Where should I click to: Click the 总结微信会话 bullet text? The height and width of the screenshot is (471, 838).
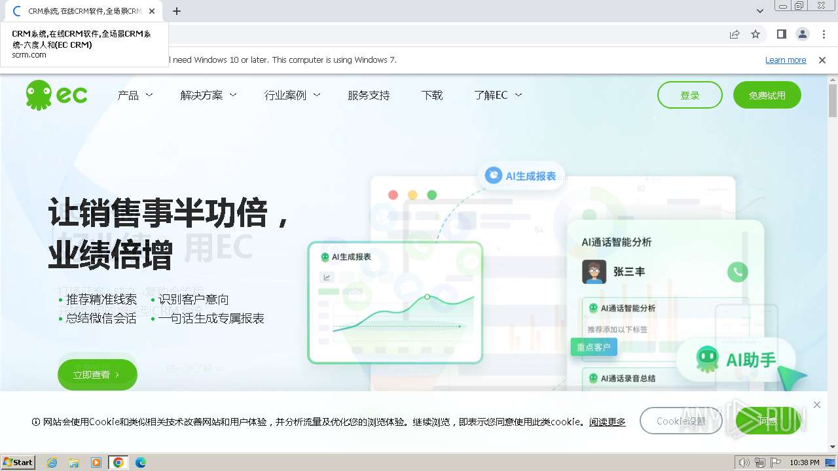[x=101, y=319]
